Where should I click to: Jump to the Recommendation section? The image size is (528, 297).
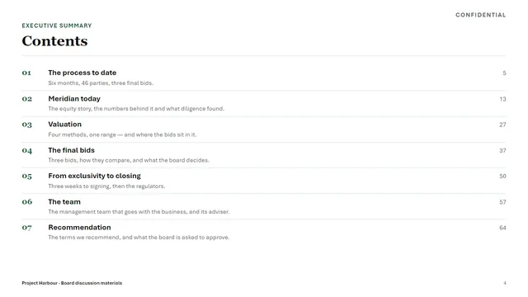79,228
